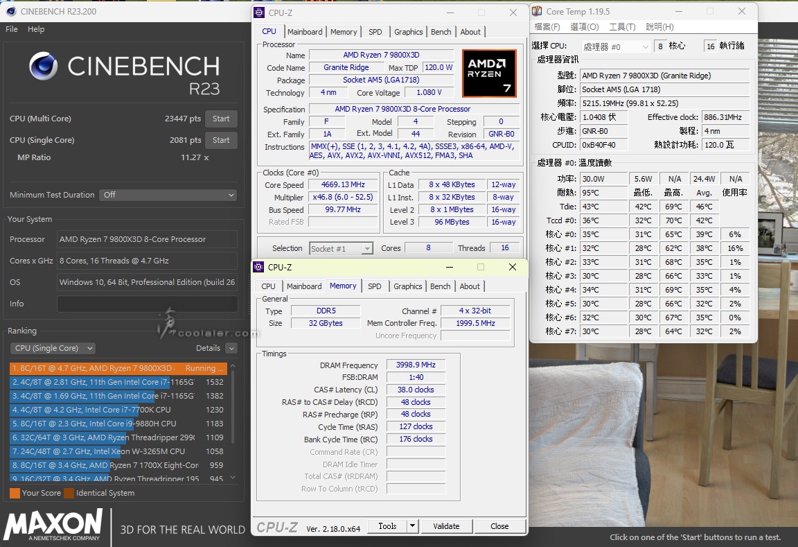The image size is (798, 547).
Task: Click the orange Your Score legend swatch
Action: 15,493
